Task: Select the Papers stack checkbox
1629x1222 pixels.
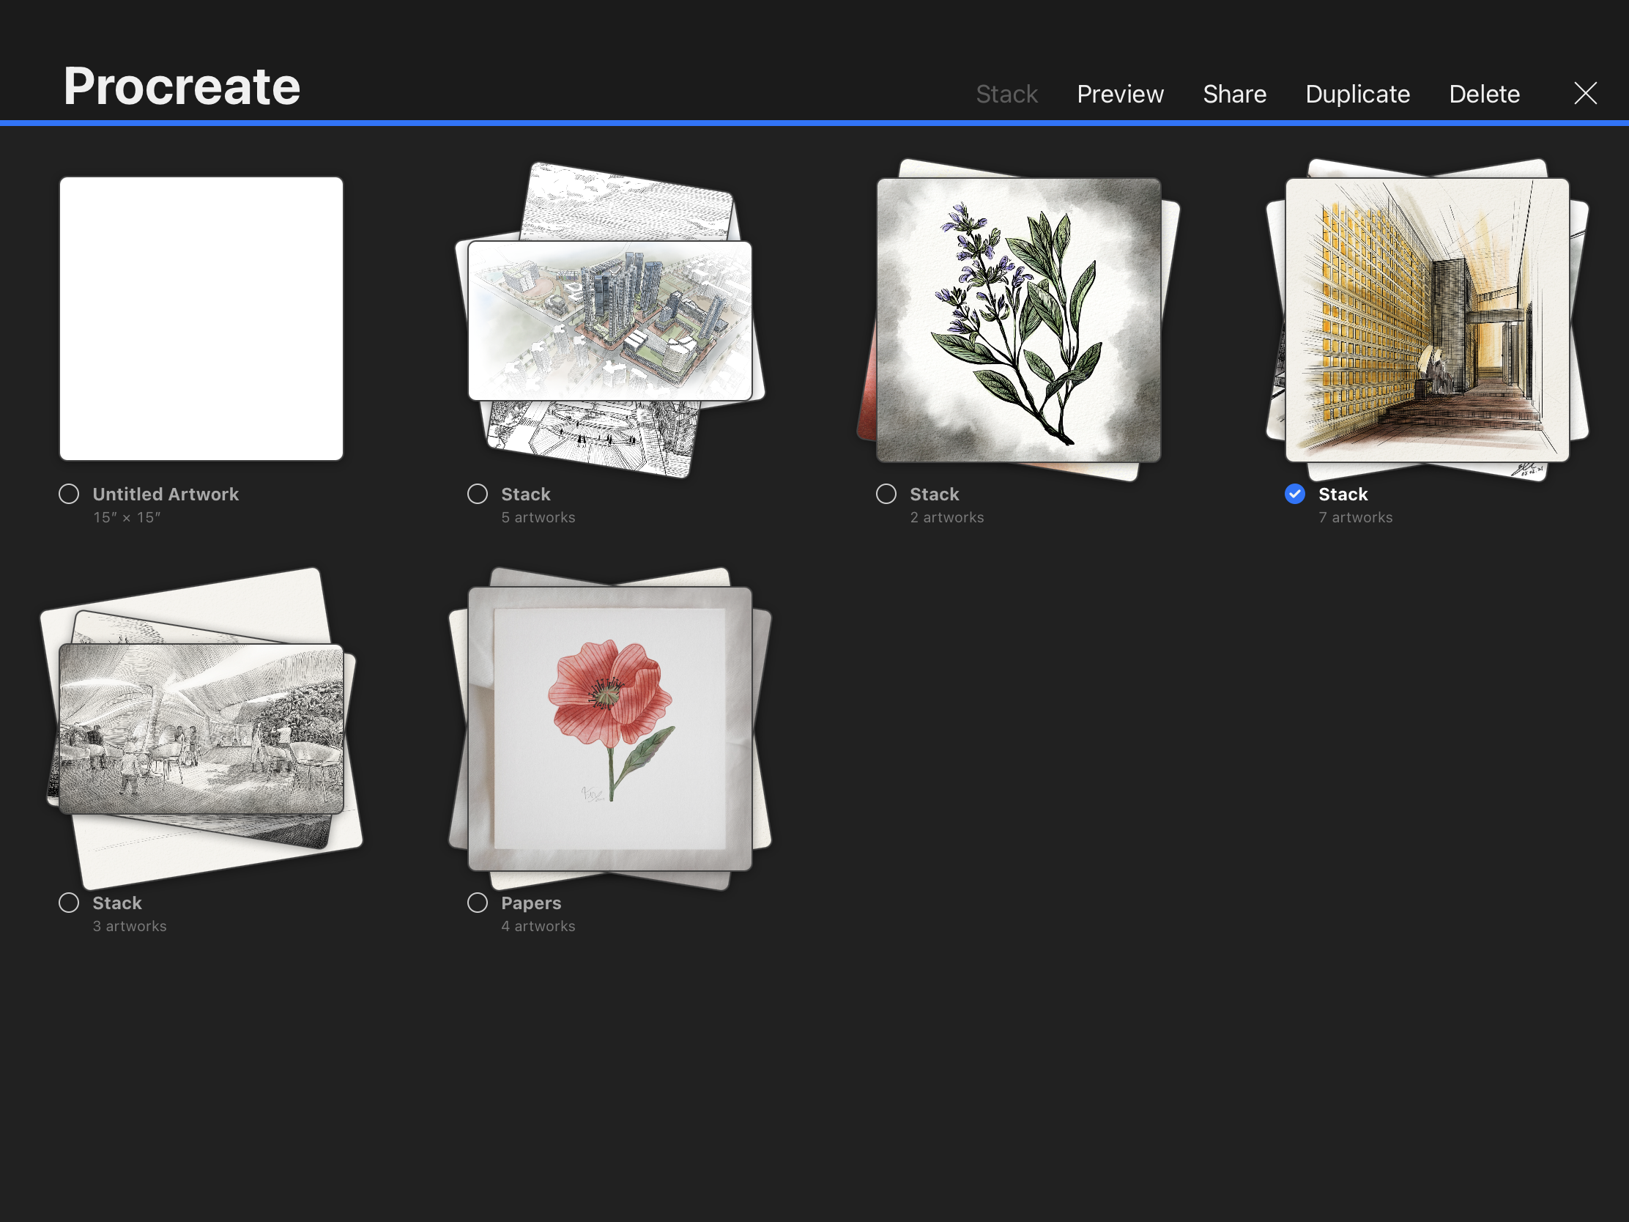Action: [478, 903]
